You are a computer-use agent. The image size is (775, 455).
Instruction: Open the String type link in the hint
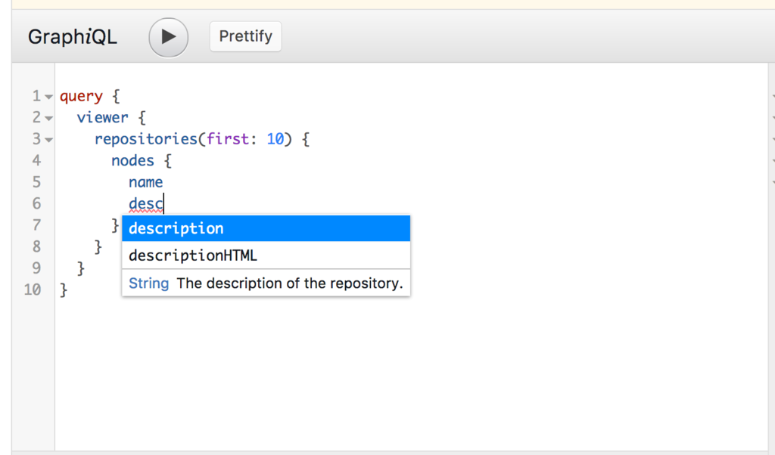click(x=148, y=283)
